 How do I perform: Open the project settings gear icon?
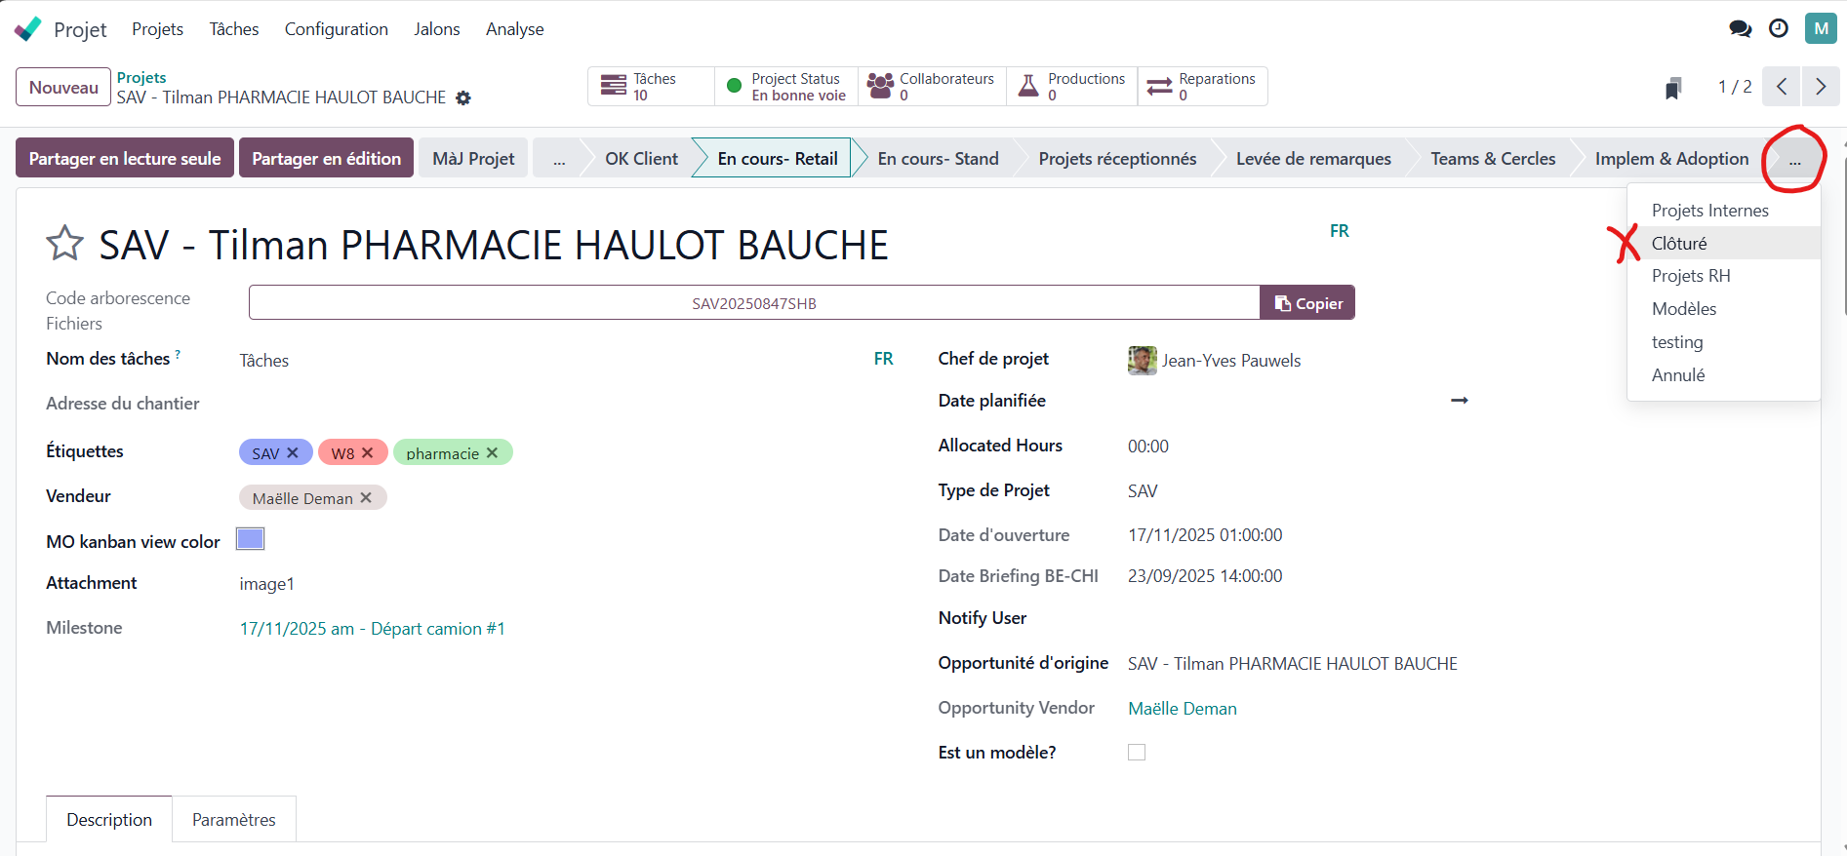(463, 98)
